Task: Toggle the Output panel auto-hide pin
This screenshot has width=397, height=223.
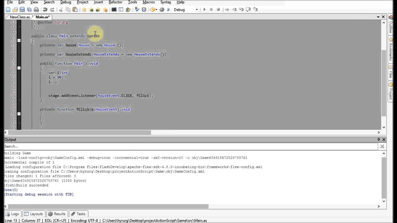Action: [378, 140]
